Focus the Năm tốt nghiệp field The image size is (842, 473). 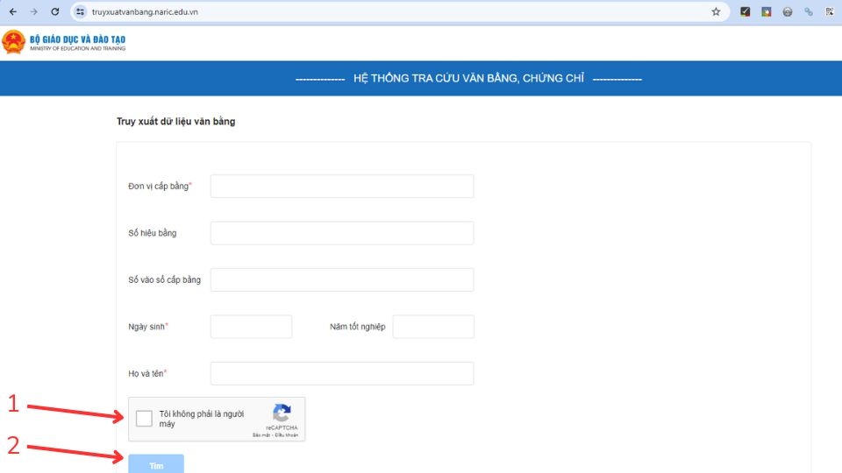click(x=433, y=327)
